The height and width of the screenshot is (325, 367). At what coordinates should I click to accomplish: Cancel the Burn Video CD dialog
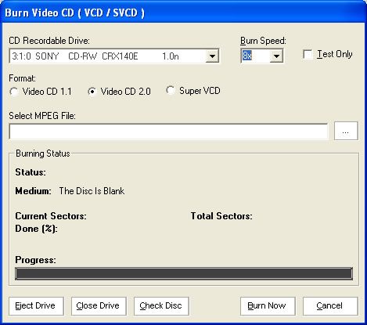pos(330,306)
